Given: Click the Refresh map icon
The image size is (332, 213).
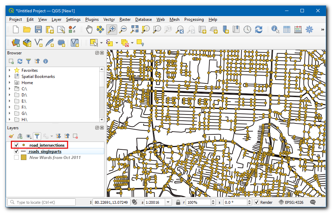Looking at the screenshot, I should pos(259,30).
